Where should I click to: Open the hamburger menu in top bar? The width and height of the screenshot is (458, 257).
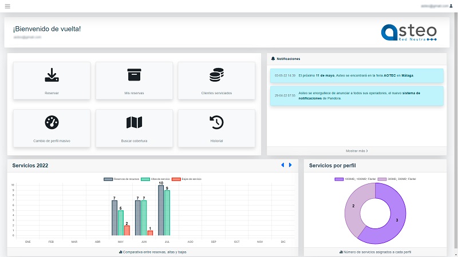click(7, 6)
